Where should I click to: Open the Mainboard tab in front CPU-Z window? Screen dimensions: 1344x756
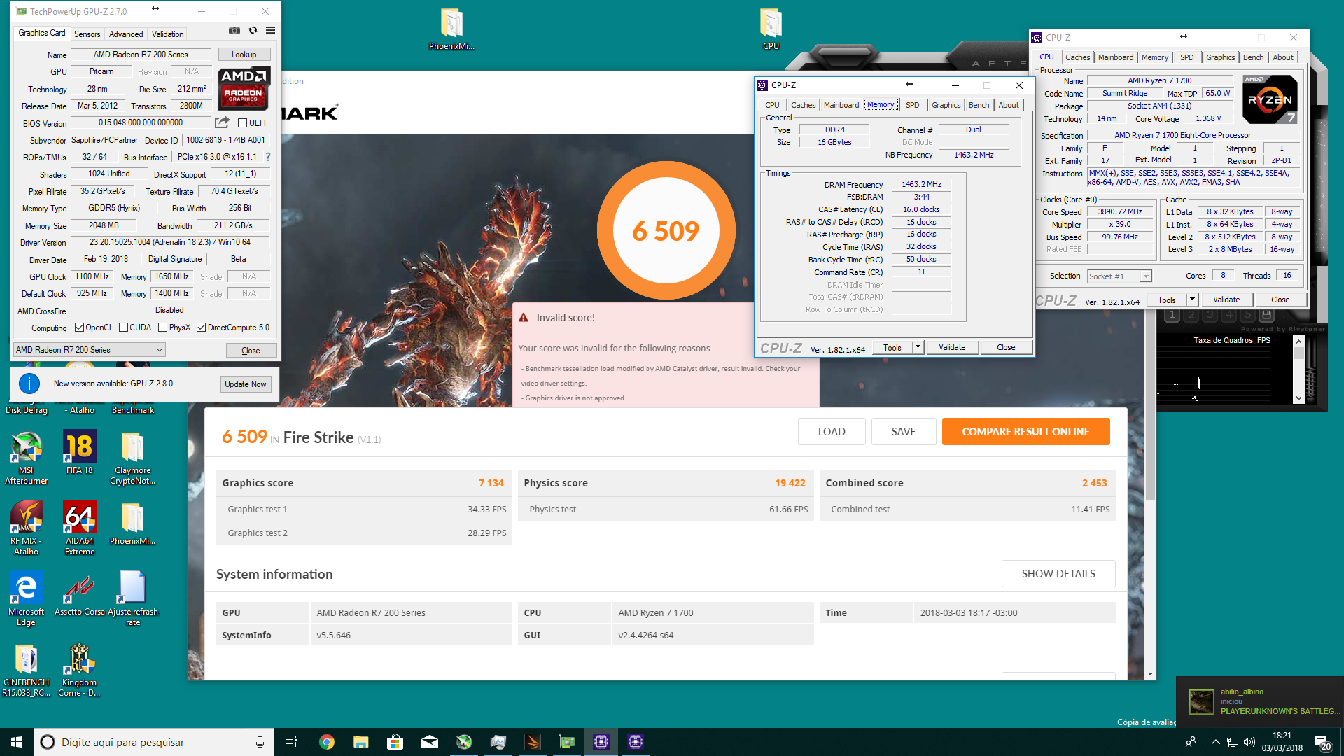[x=841, y=105]
